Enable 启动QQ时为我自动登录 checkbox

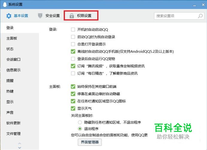coord(73,37)
